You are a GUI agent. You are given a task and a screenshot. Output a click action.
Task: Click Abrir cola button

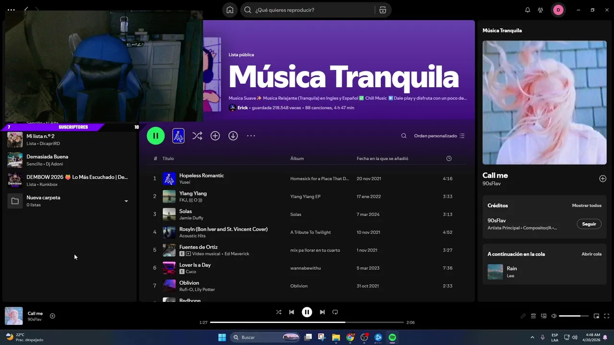[x=591, y=254]
